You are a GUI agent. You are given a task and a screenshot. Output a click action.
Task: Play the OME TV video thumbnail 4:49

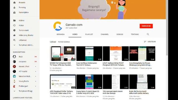point(63,54)
